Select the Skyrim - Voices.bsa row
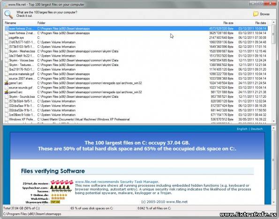This screenshot has width=279, height=219. click(x=136, y=60)
